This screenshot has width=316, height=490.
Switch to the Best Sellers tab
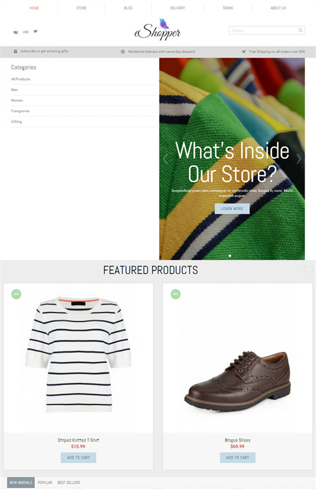(x=68, y=483)
